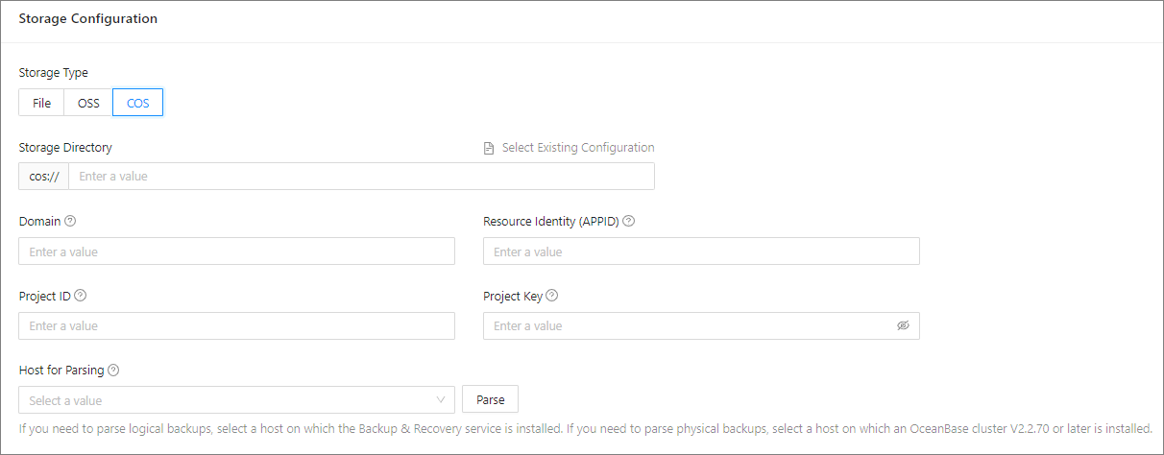The height and width of the screenshot is (455, 1164).
Task: Click the Host for Parsing help icon
Action: pos(113,370)
